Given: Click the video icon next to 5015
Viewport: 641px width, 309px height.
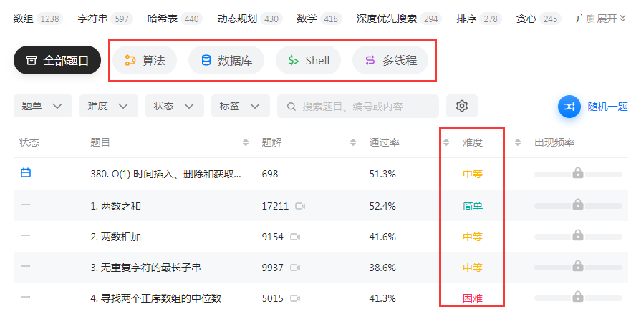Looking at the screenshot, I should point(295,298).
